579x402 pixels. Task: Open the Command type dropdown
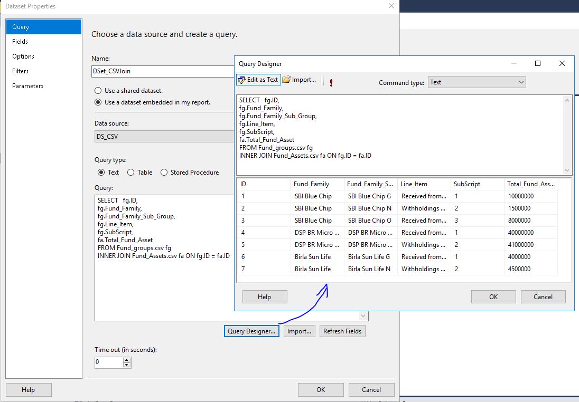[521, 82]
